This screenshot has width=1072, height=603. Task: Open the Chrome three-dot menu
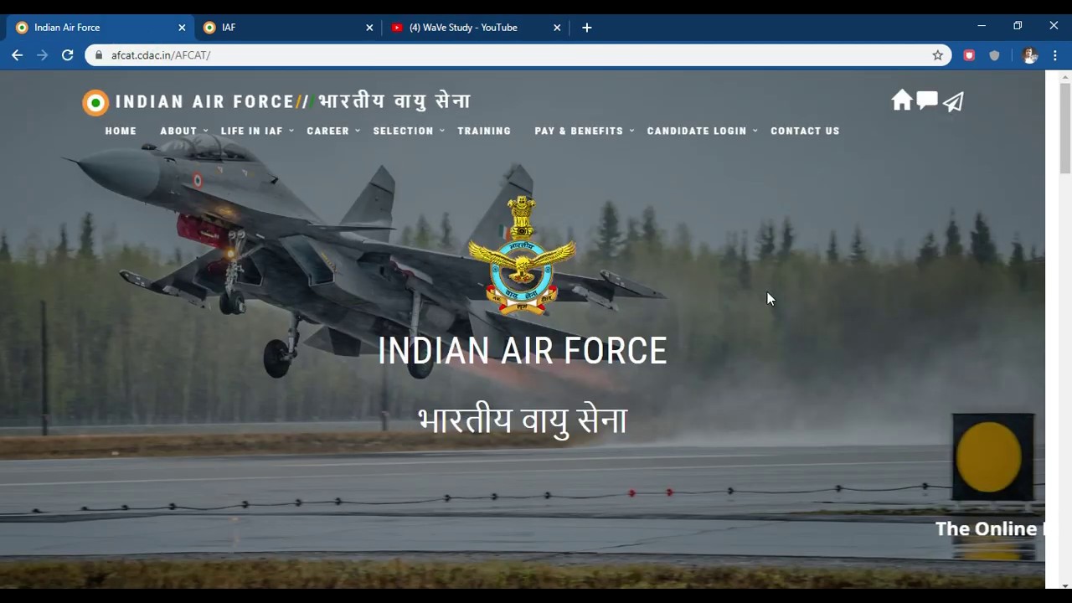(1055, 55)
